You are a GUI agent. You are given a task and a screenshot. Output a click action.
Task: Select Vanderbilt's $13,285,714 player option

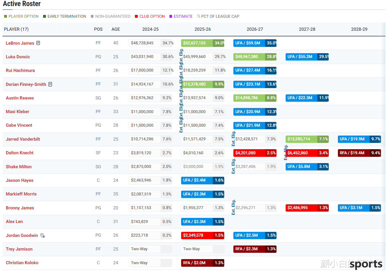click(307, 139)
